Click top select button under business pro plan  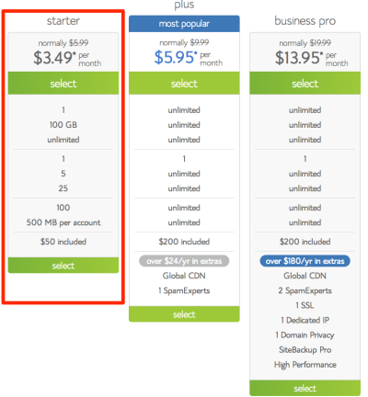click(x=305, y=83)
